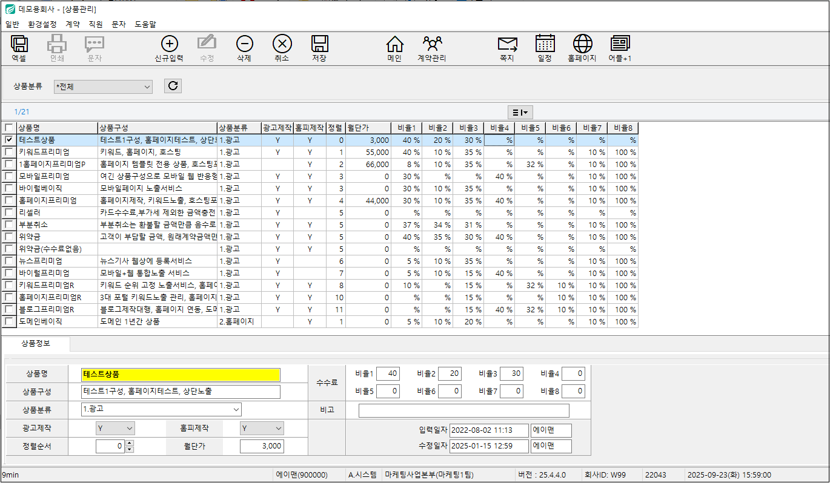Open the 쪽지 message icon
The height and width of the screenshot is (483, 830).
pos(507,44)
